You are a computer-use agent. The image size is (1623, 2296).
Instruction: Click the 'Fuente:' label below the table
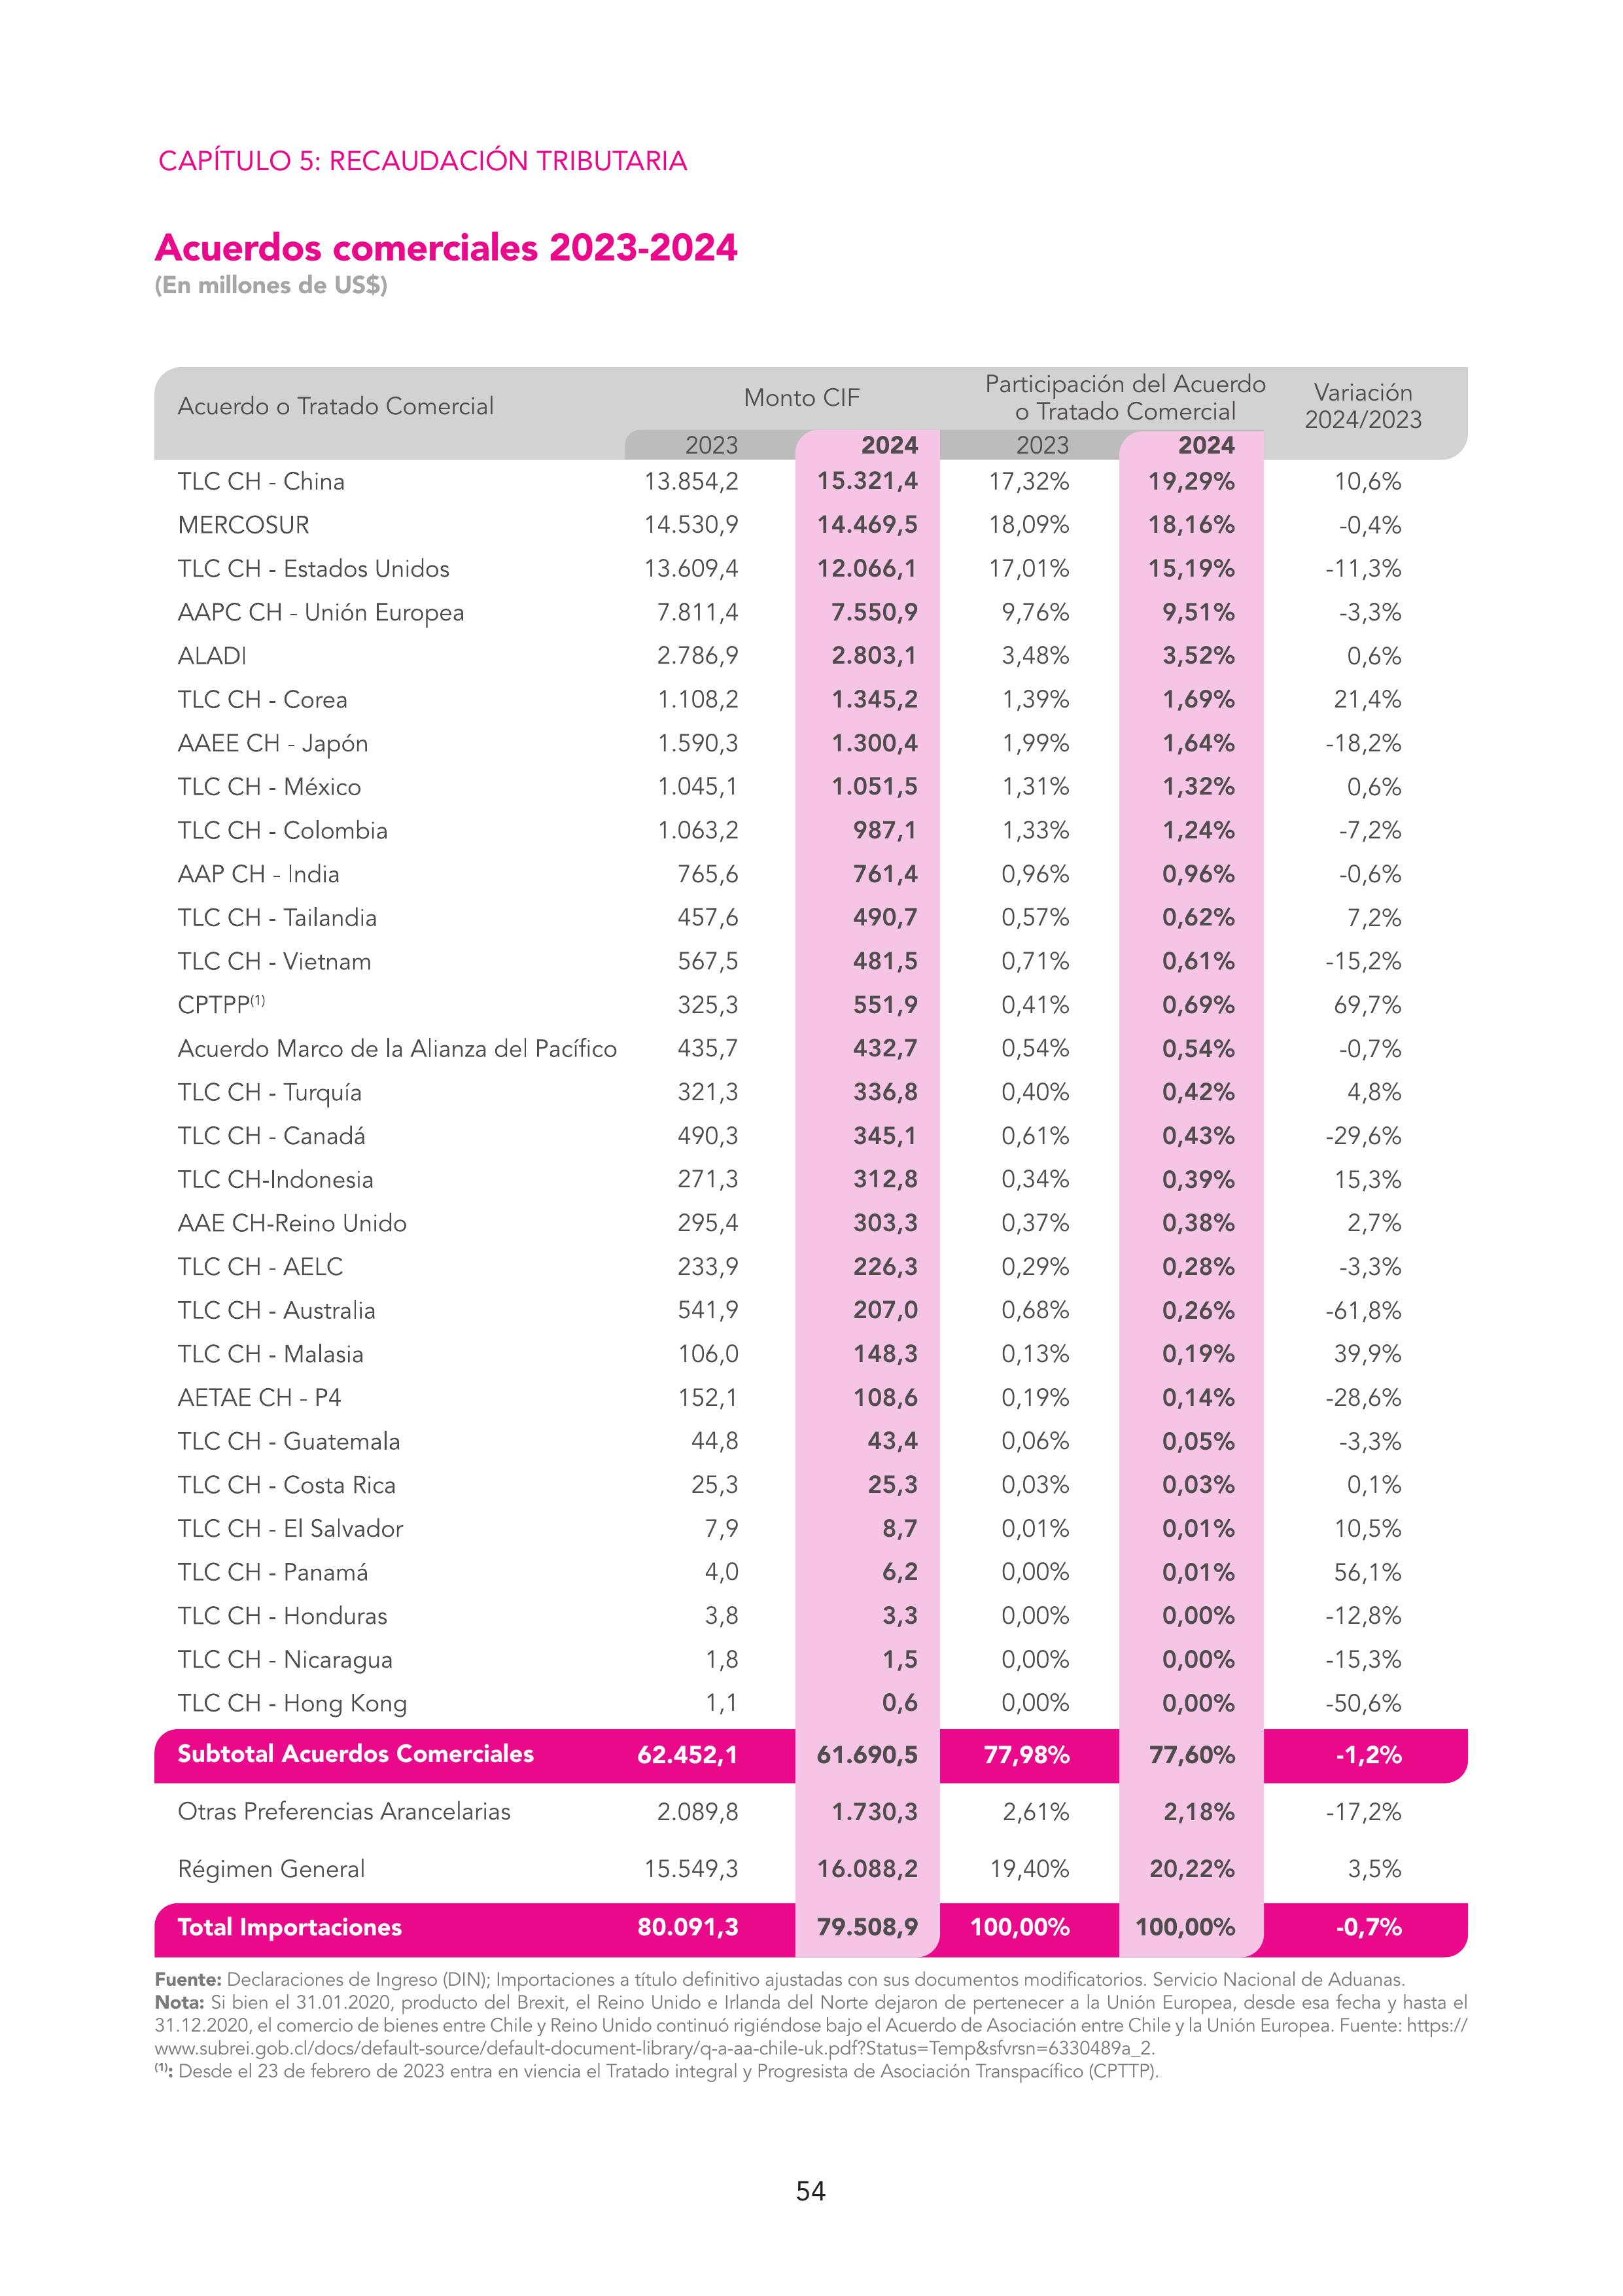pos(187,1980)
